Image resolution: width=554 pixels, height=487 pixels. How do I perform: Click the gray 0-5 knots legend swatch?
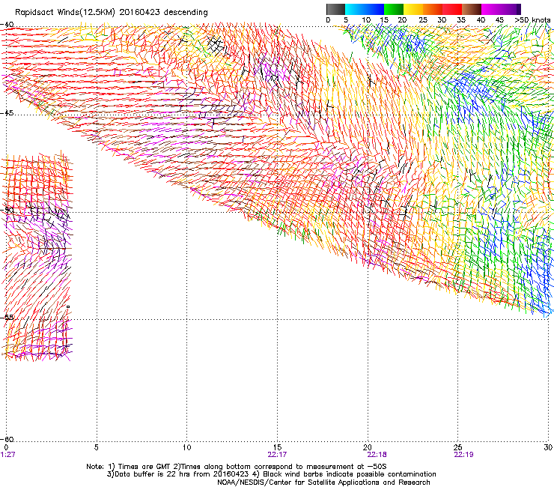click(335, 9)
